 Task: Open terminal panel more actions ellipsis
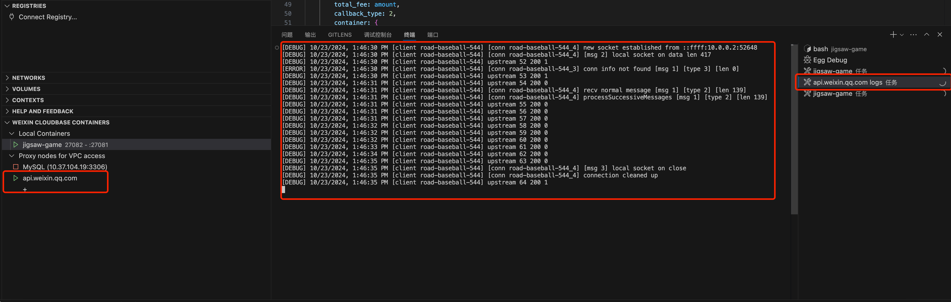pos(913,35)
